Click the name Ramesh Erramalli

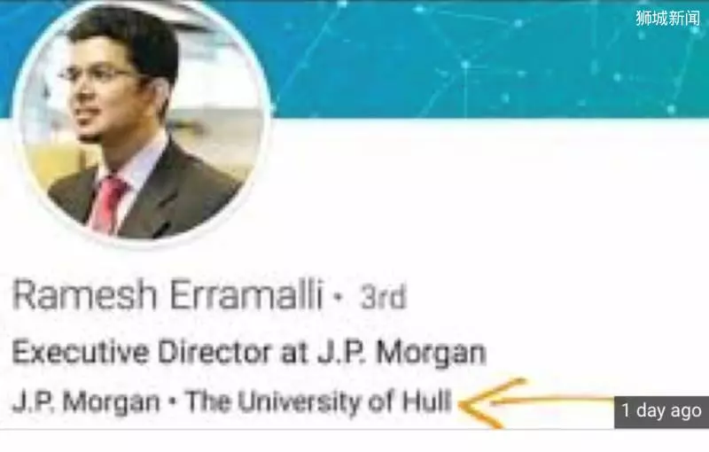coord(168,295)
